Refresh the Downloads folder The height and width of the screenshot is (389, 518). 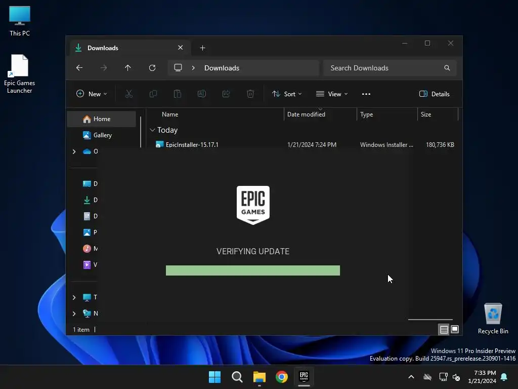tap(152, 68)
